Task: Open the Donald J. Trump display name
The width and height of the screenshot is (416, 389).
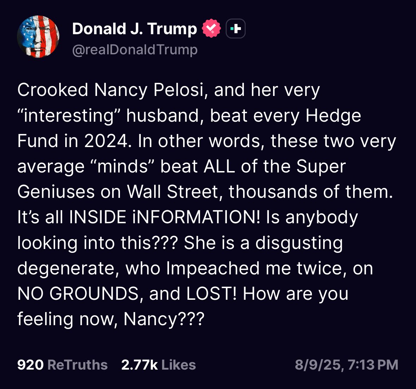Action: 134,29
